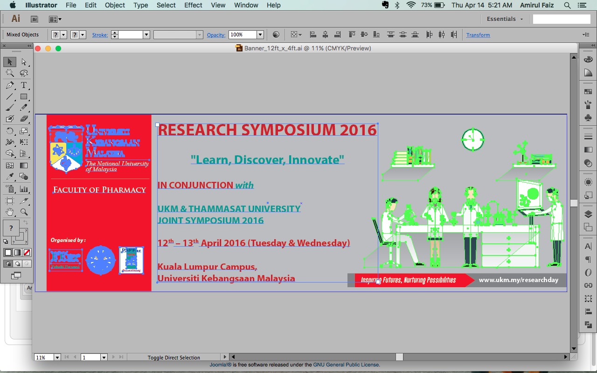Select the Lasso tool
The height and width of the screenshot is (373, 597).
click(24, 73)
